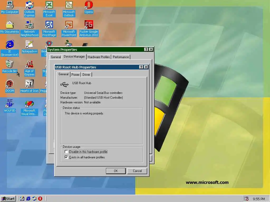Select the Microsoft Excel desktop shortcut
This screenshot has width=270, height=202.
pyautogui.click(x=49, y=9)
